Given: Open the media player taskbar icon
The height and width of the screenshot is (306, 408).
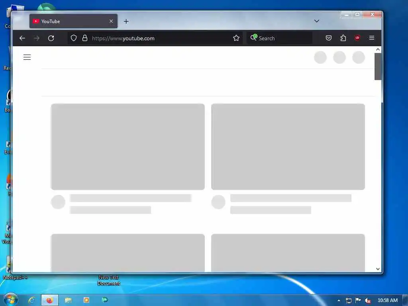Looking at the screenshot, I should (86, 300).
